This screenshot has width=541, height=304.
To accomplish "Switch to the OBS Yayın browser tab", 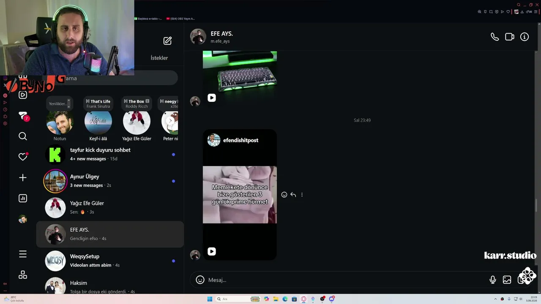I will coord(180,19).
